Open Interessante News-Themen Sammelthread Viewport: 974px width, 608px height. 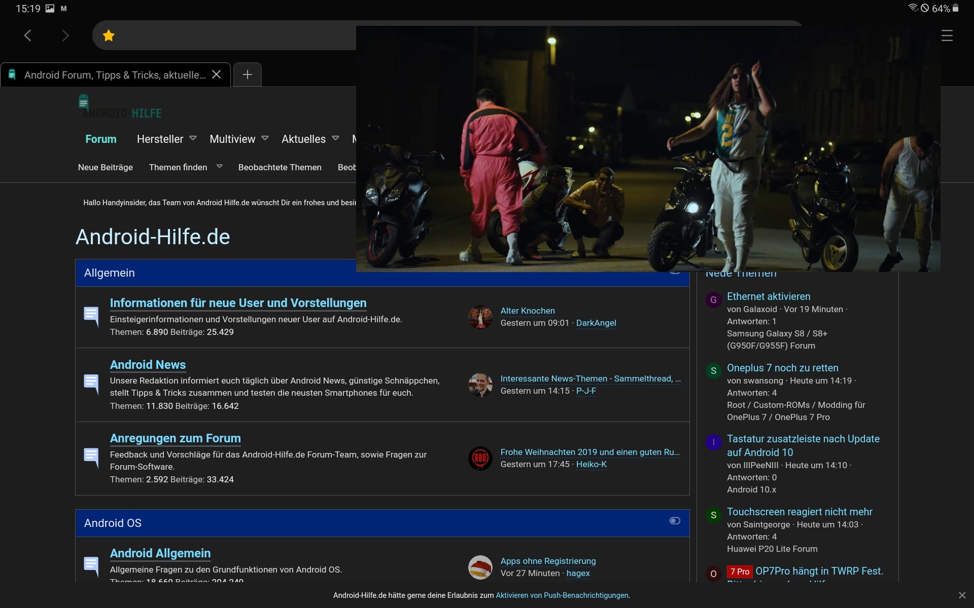[x=590, y=378]
